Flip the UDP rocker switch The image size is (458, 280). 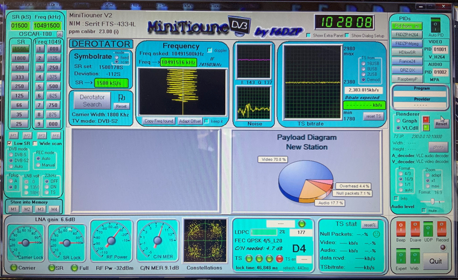tap(428, 229)
